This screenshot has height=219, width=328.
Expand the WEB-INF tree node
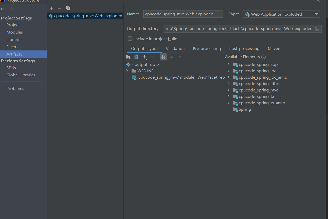click(127, 71)
